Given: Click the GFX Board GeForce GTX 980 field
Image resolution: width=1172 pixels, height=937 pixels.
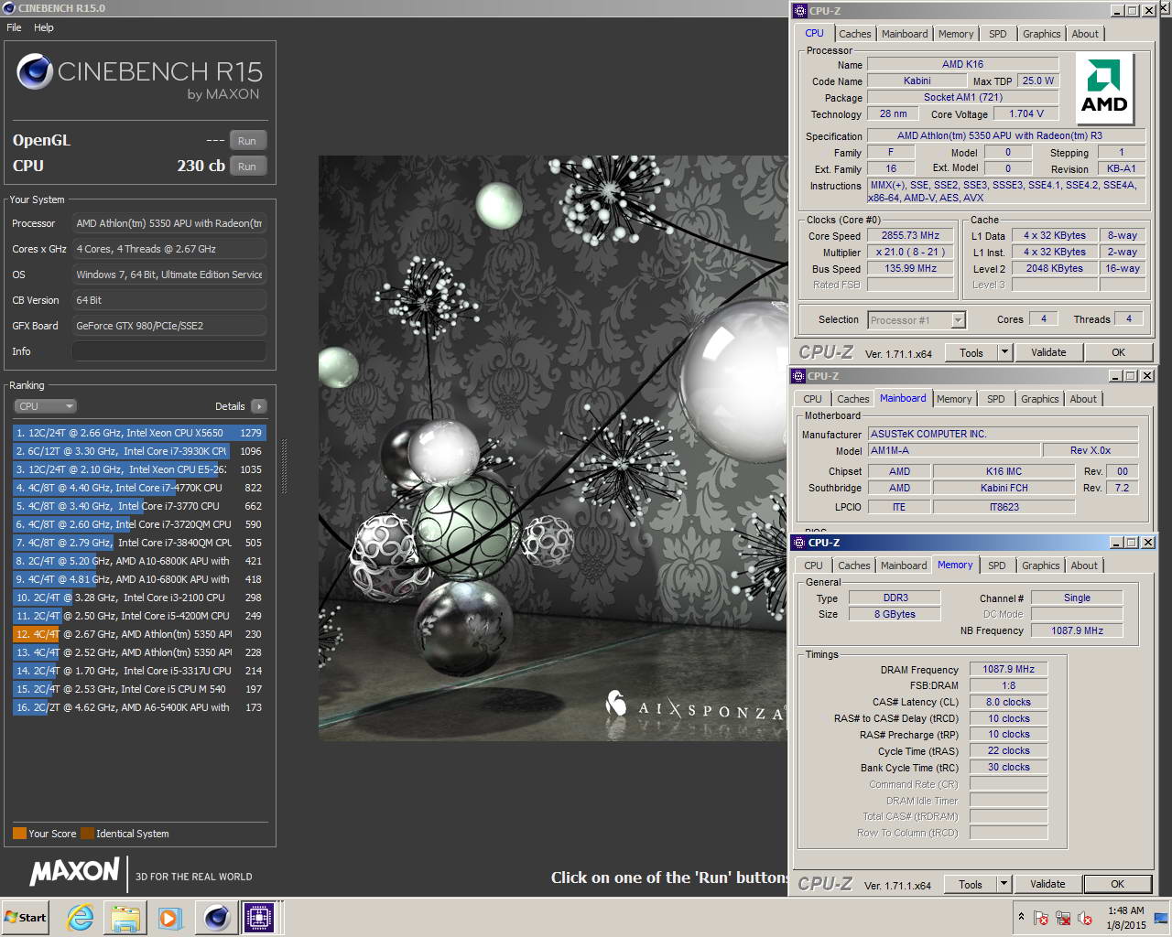Looking at the screenshot, I should [169, 326].
